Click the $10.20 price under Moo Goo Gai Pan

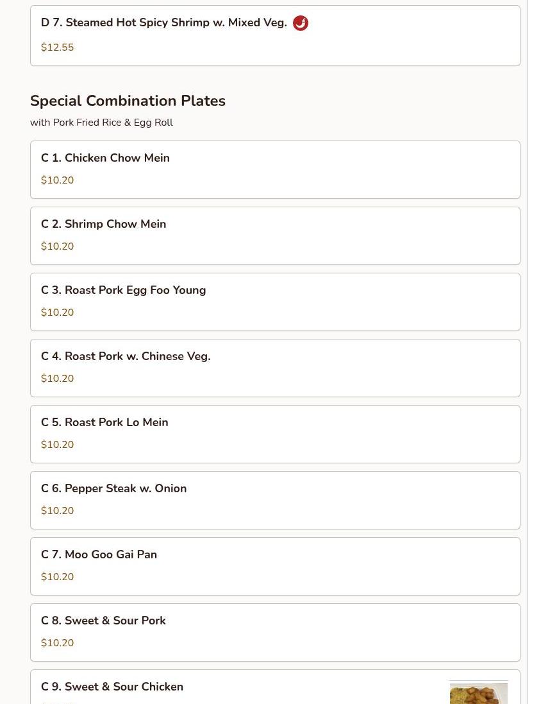coord(57,577)
